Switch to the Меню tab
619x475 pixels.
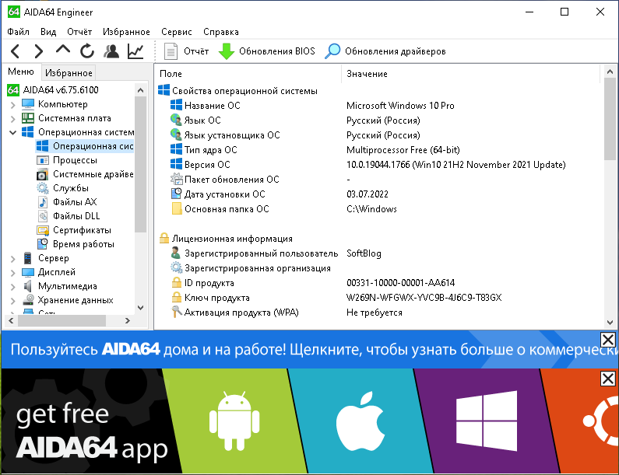pyautogui.click(x=21, y=72)
